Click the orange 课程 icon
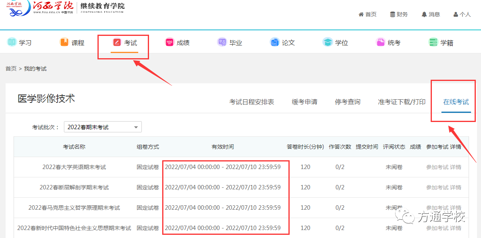 point(64,42)
